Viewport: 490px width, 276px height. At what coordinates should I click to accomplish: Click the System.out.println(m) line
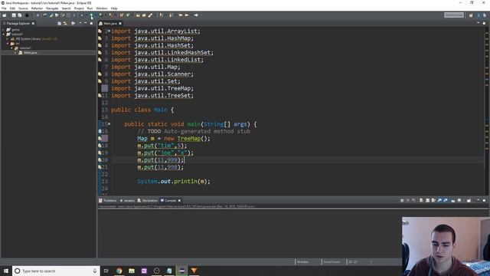coord(174,181)
